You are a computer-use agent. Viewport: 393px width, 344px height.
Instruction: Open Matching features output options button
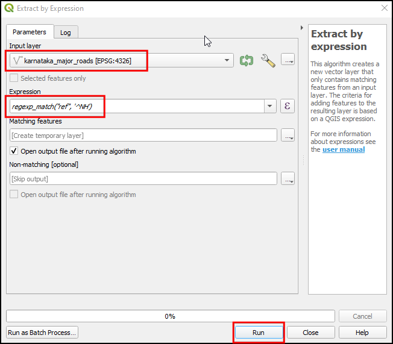click(288, 135)
